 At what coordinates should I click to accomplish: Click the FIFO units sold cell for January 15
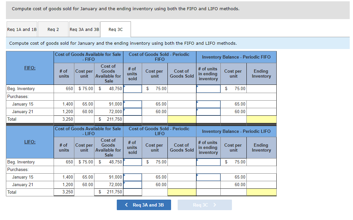tap(132, 104)
